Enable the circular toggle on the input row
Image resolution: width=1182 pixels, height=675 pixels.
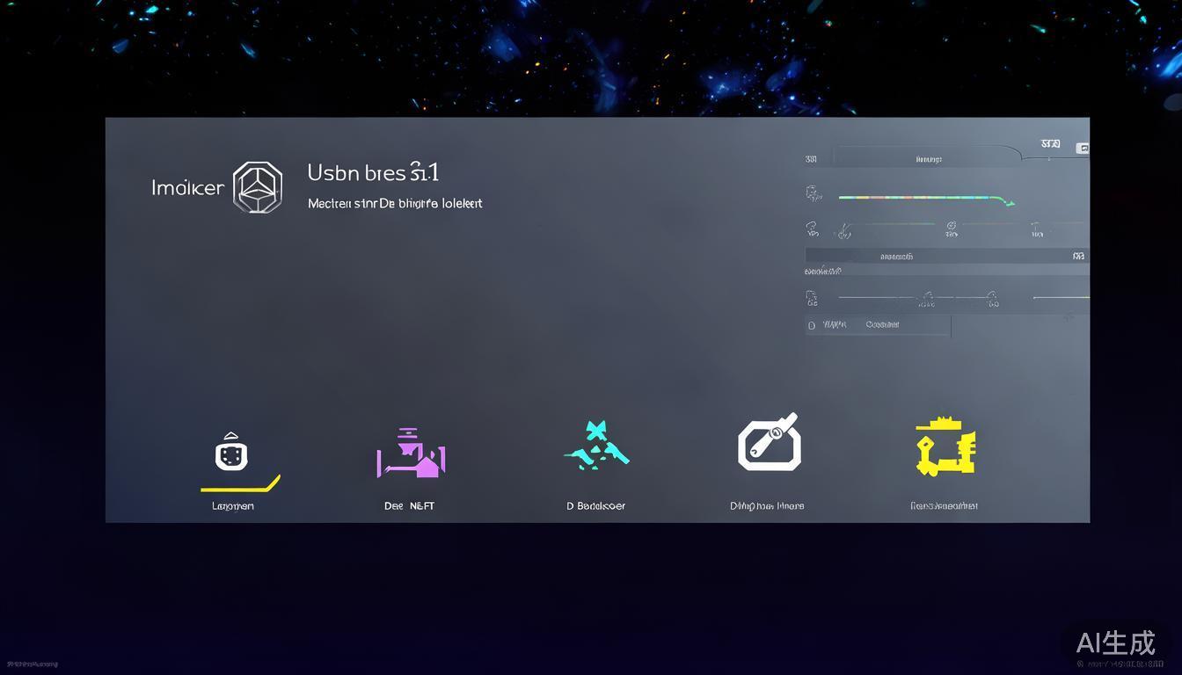[x=811, y=324]
